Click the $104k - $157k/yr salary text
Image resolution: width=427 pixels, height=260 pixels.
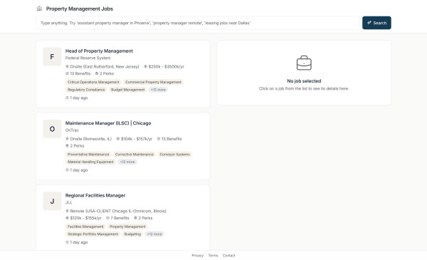(137, 139)
